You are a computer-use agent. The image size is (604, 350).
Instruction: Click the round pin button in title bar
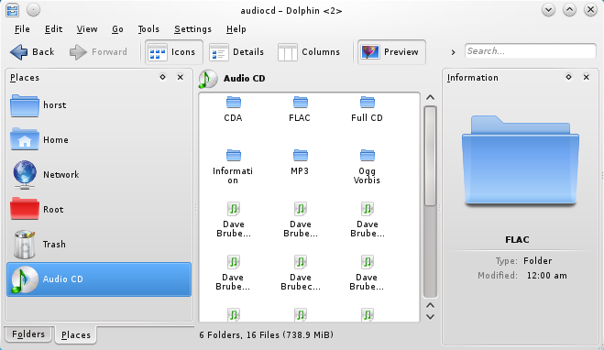coord(34,10)
